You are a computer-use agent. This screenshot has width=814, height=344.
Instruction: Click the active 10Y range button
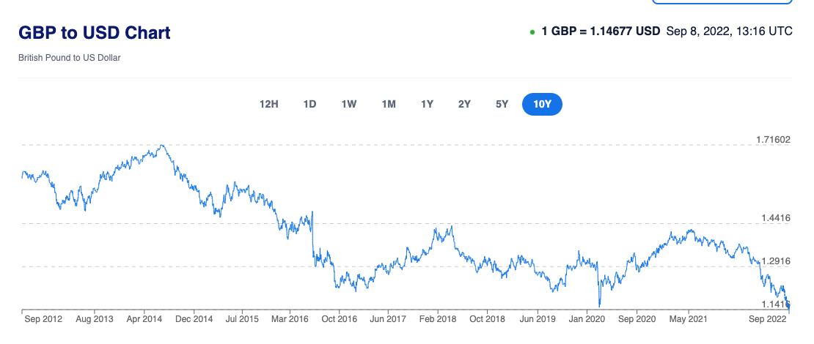[542, 104]
